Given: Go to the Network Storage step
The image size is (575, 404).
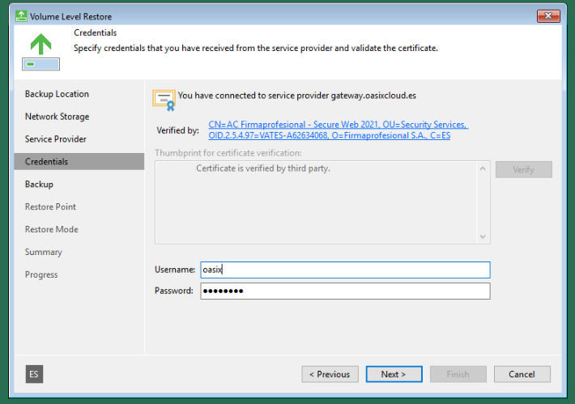Looking at the screenshot, I should 57,117.
